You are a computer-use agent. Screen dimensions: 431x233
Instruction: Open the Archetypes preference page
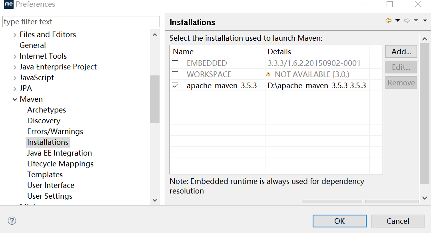click(46, 110)
